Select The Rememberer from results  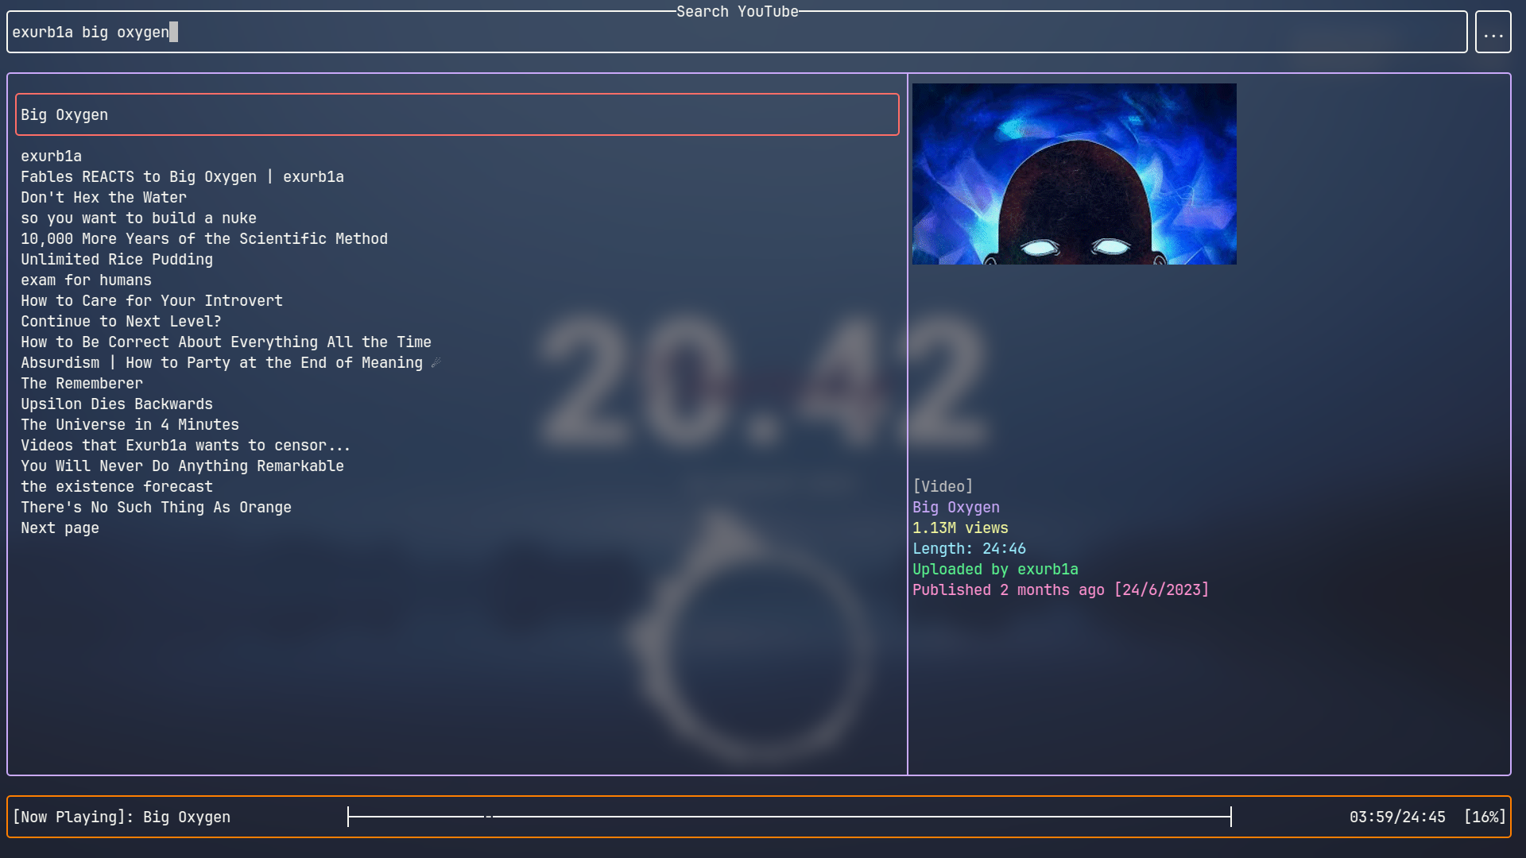(x=82, y=384)
